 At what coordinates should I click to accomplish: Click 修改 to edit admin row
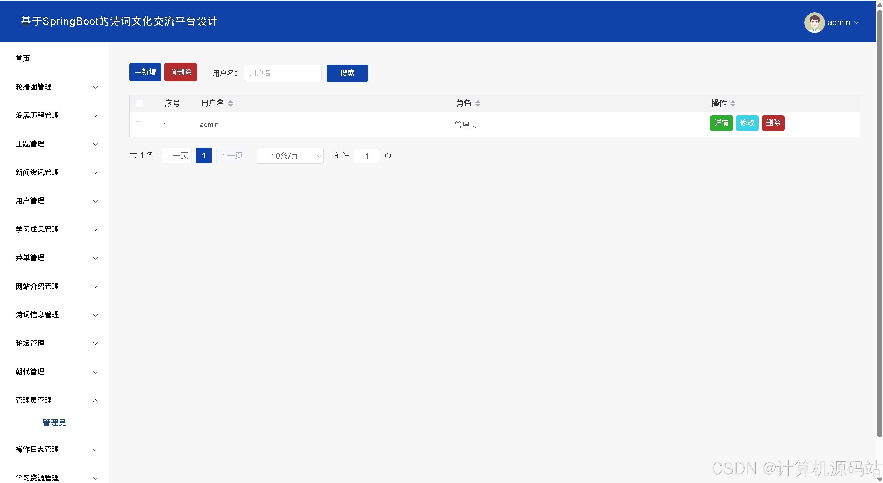(x=747, y=123)
